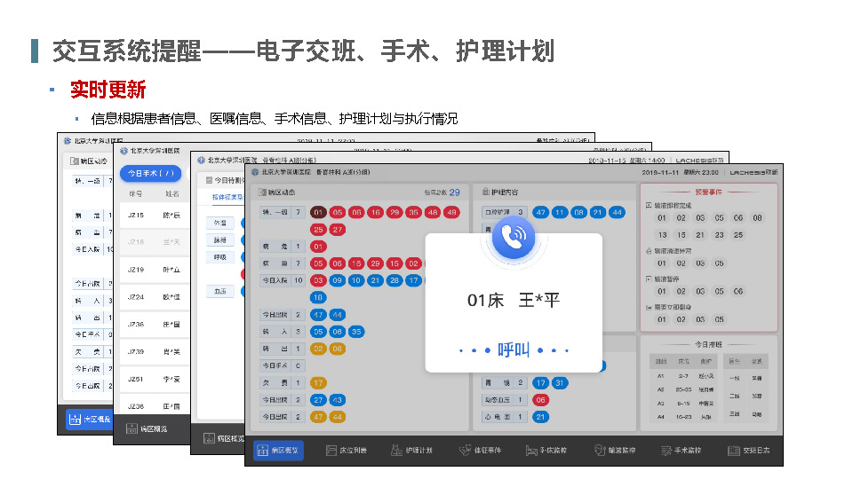Select dark bed 01 in 特、一级 row
The height and width of the screenshot is (479, 853).
318,212
